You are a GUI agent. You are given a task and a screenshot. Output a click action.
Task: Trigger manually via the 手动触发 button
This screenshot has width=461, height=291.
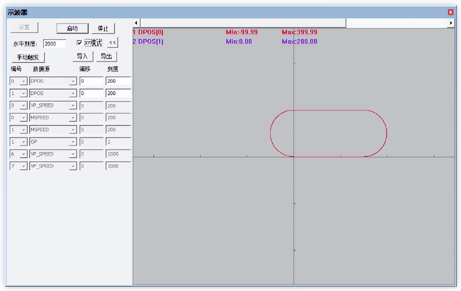click(x=28, y=57)
